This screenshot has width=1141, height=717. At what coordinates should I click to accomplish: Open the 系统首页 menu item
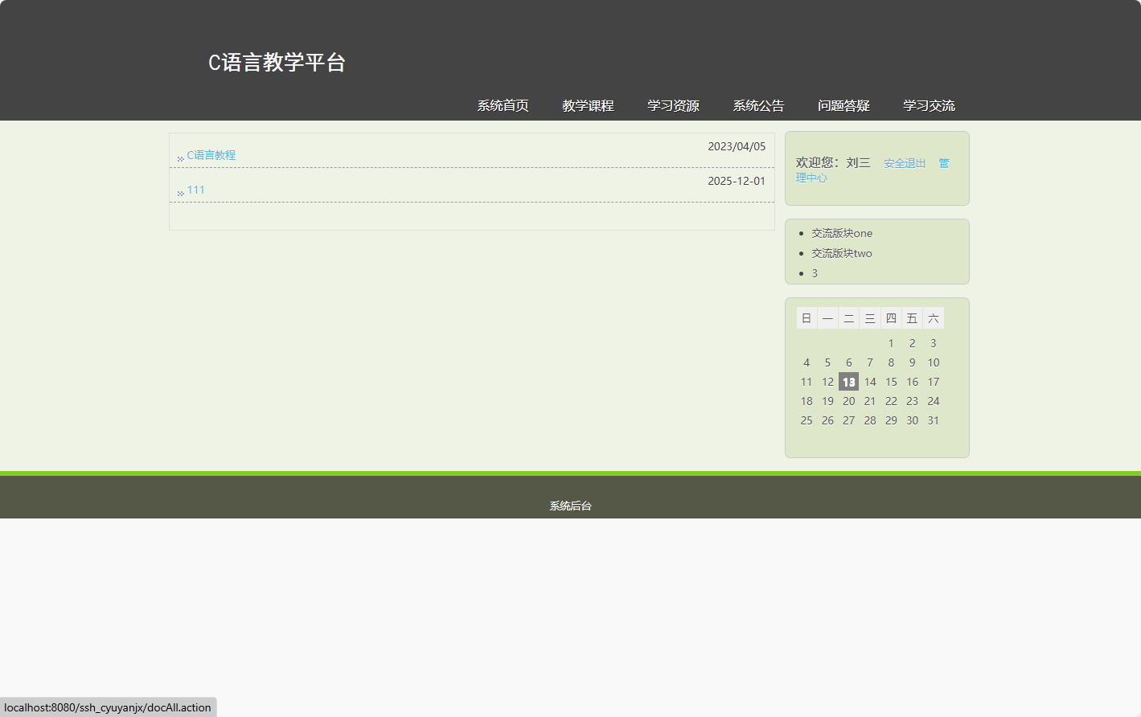pos(502,104)
